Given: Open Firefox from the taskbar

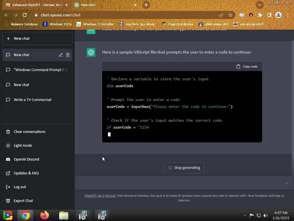Looking at the screenshot, I should [45, 215].
